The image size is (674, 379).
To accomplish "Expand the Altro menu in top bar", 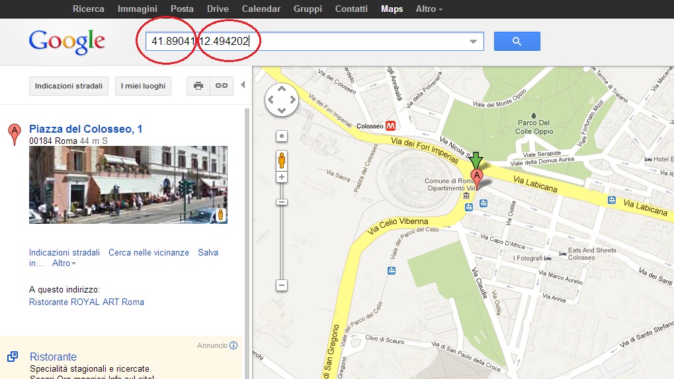I will coord(429,9).
